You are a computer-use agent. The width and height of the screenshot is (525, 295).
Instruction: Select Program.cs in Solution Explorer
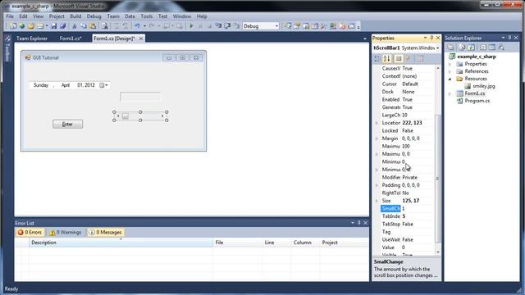[x=477, y=101]
